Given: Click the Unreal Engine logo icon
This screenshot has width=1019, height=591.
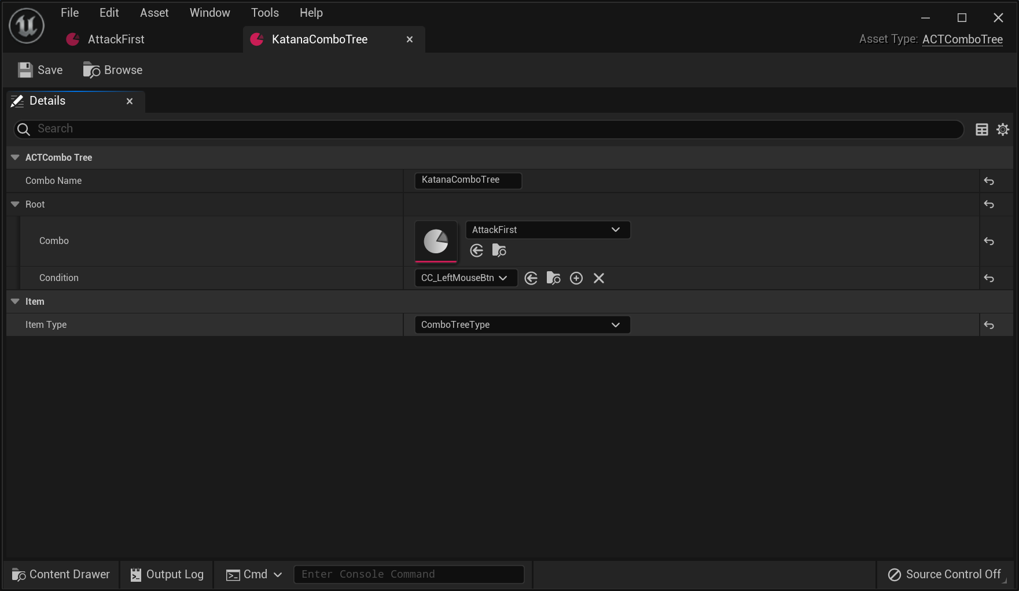Looking at the screenshot, I should click(x=27, y=26).
